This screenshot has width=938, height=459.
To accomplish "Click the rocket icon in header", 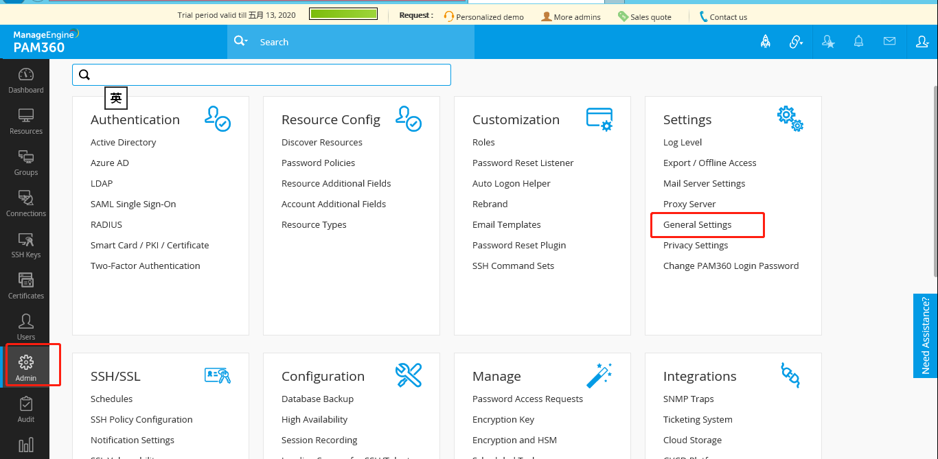I will pos(765,42).
